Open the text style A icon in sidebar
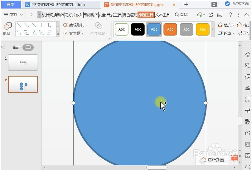252x170 pixels. point(248,88)
